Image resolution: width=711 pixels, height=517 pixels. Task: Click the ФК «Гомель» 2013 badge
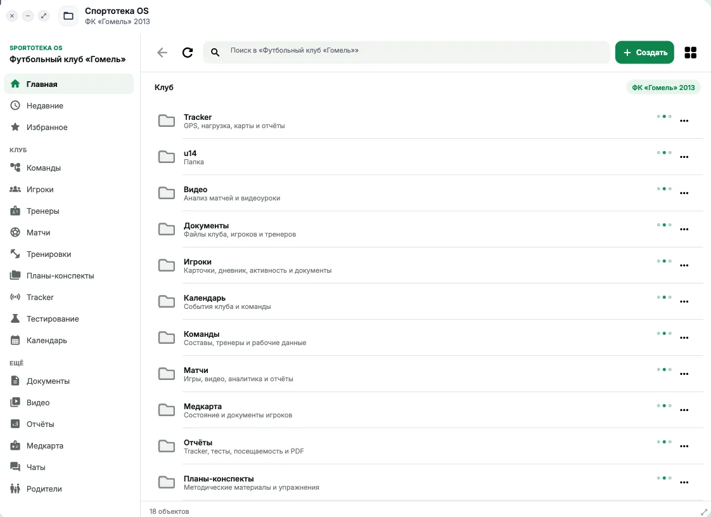pos(663,88)
